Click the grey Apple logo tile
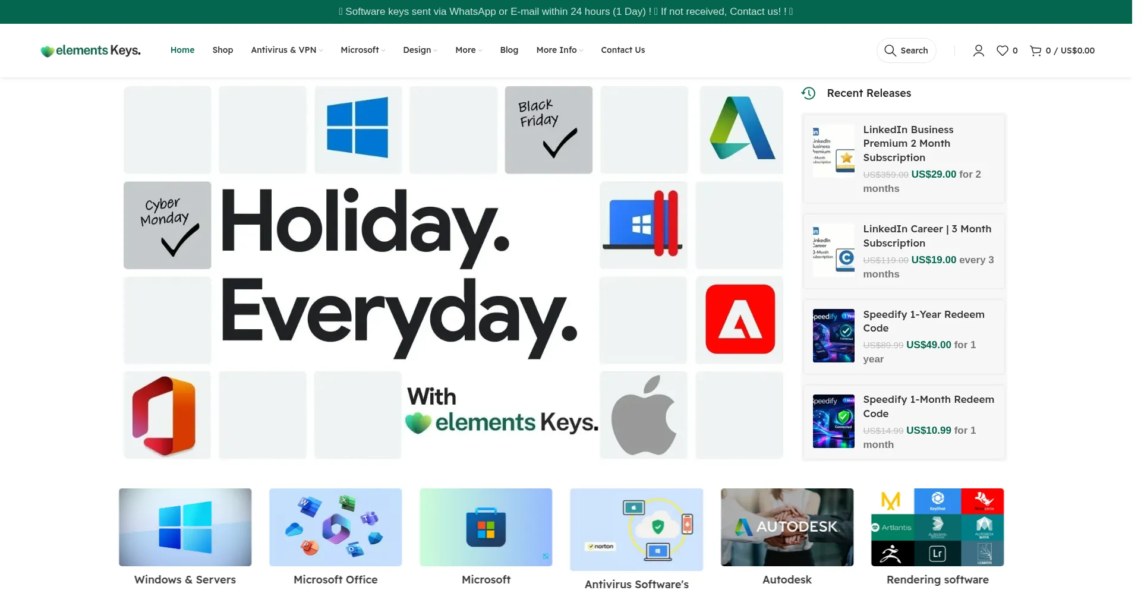The width and height of the screenshot is (1141, 590). click(644, 415)
